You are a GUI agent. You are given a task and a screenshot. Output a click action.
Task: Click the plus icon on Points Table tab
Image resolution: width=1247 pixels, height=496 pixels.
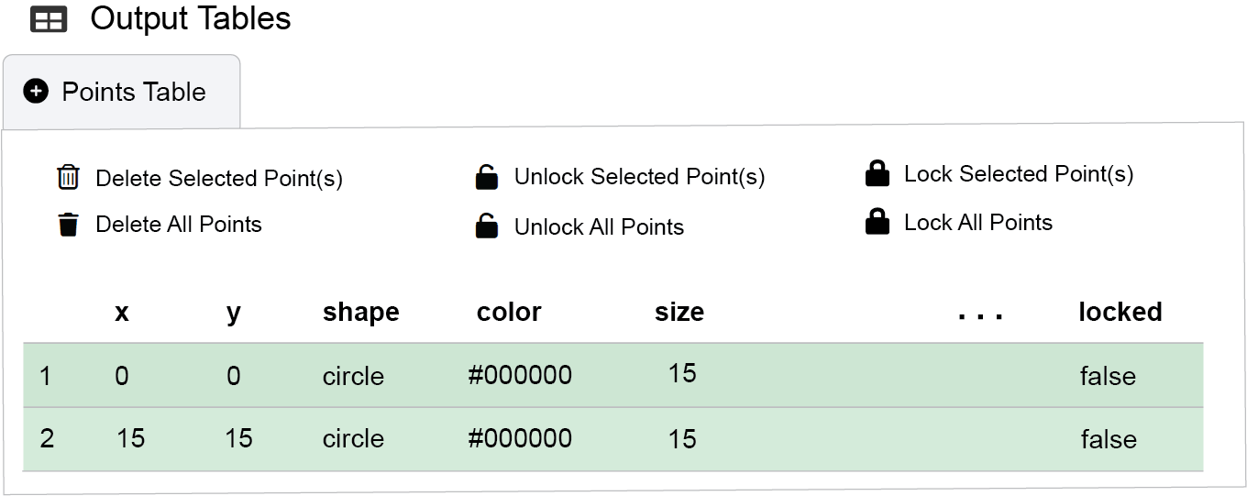(36, 92)
